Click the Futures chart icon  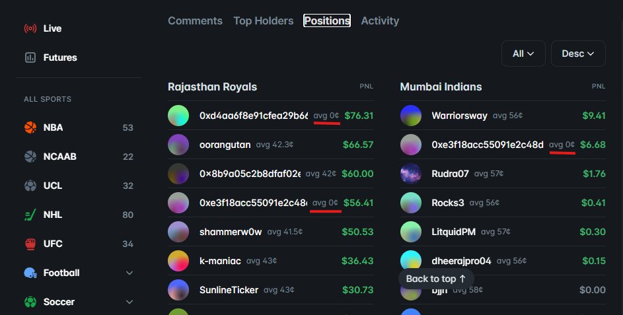[30, 57]
